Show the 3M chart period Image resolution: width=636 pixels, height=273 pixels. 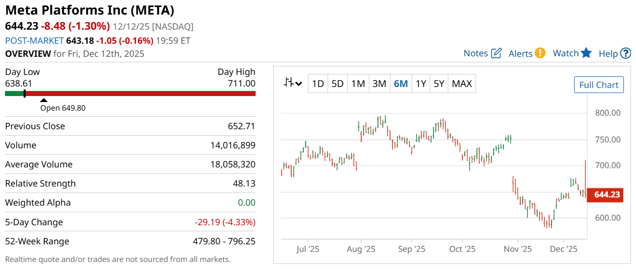point(379,84)
